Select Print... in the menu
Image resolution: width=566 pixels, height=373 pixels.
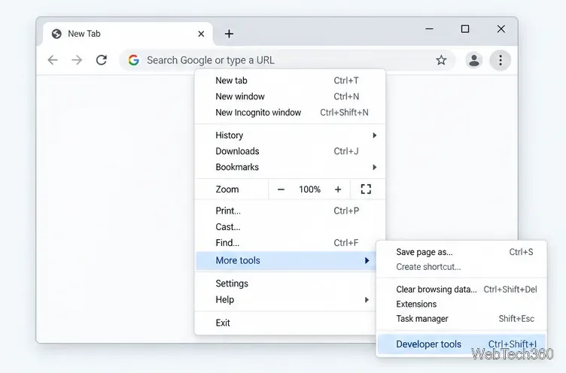(x=291, y=211)
